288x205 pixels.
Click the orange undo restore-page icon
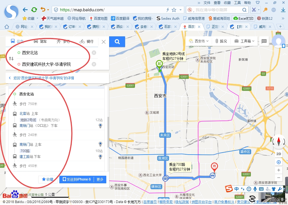(x=43, y=10)
